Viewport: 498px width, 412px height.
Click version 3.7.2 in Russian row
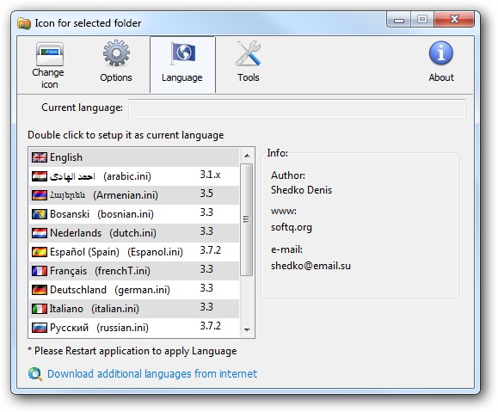click(x=210, y=326)
